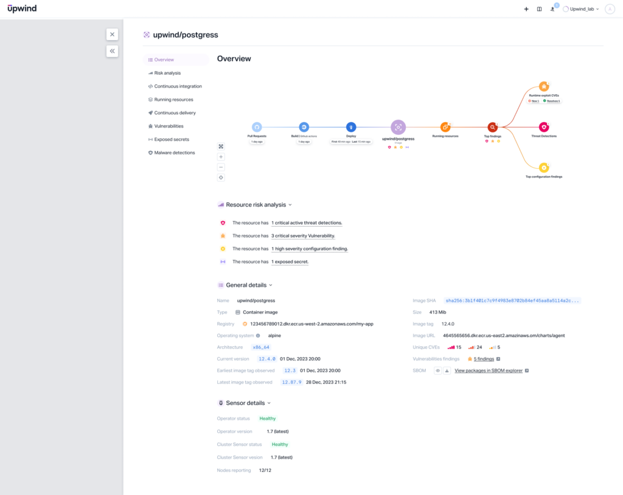Screen dimensions: 623x495
Task: Click the 12.87.9 latest image tag
Action: 291,383
